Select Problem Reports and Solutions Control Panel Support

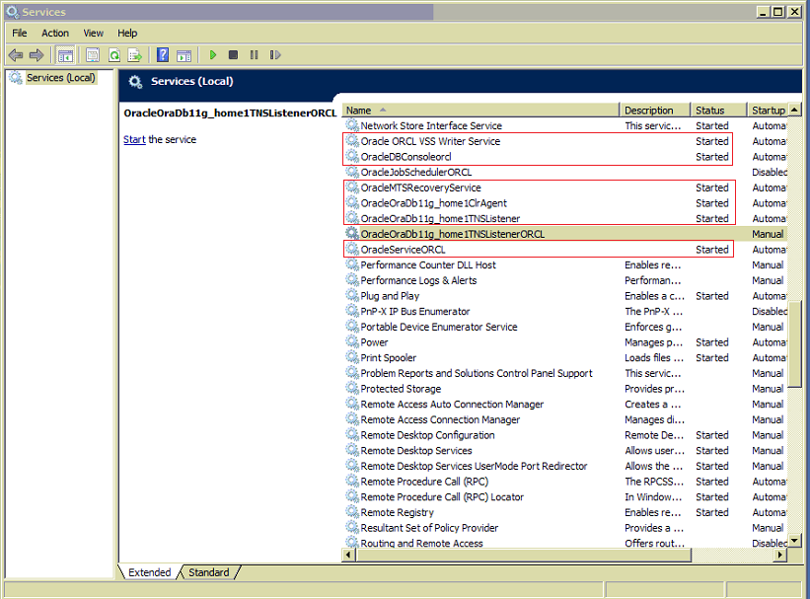(x=477, y=373)
